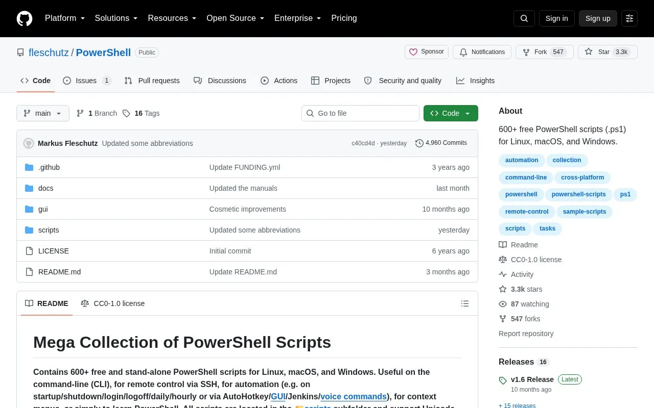Expand the Enterprise menu

click(x=298, y=18)
